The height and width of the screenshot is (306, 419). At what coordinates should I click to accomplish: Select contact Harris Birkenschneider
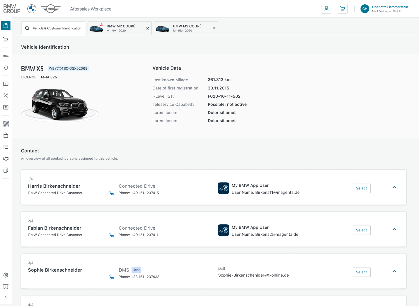point(361,188)
